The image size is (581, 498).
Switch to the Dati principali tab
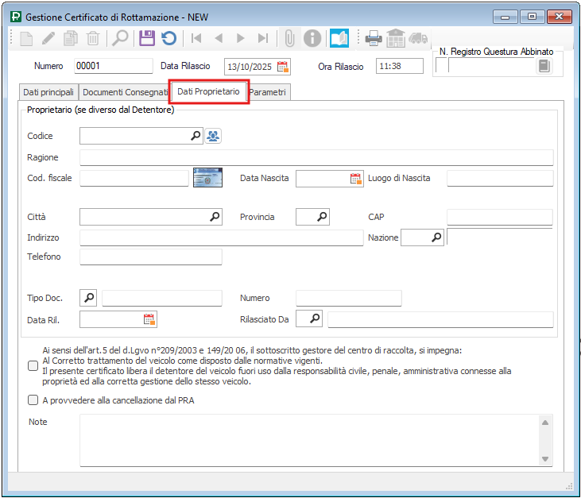pos(48,92)
